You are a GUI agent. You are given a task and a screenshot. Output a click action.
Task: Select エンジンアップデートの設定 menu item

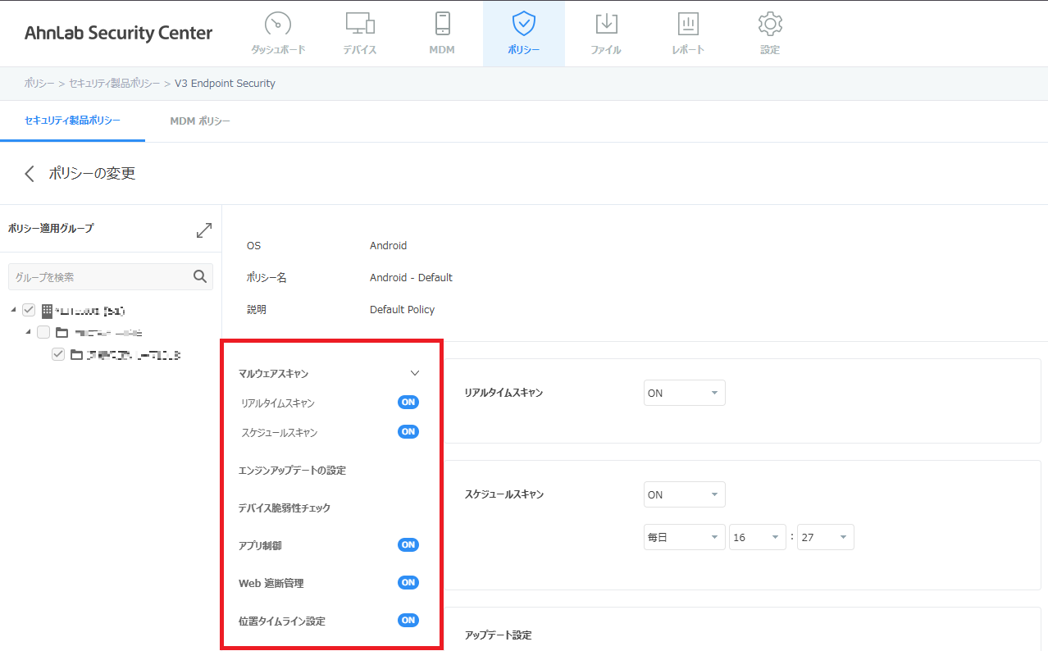click(292, 471)
